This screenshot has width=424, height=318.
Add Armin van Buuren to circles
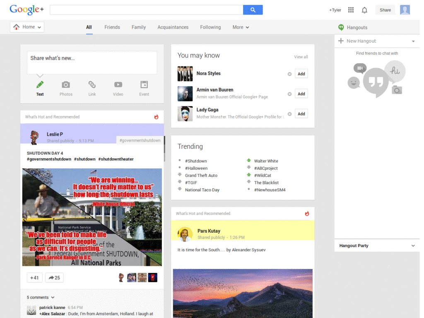coord(301,94)
